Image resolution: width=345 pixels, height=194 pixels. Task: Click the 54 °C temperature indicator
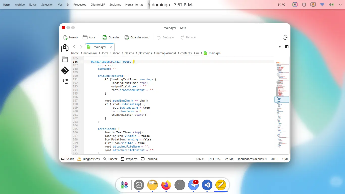point(282,5)
